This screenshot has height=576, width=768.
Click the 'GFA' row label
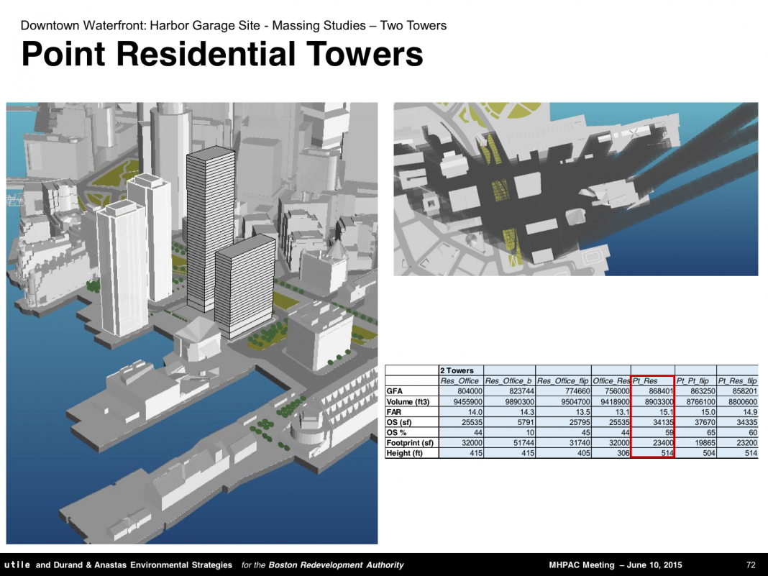click(394, 391)
